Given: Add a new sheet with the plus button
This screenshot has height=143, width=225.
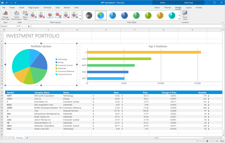Looking at the screenshot, I should click(27, 138).
